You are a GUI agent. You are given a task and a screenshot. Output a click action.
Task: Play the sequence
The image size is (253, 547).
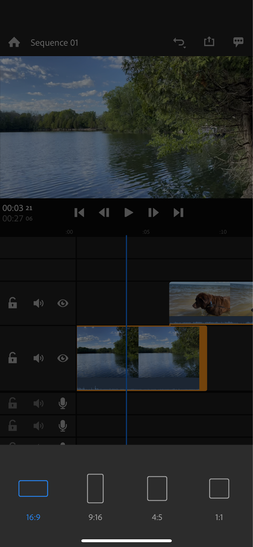coord(129,213)
